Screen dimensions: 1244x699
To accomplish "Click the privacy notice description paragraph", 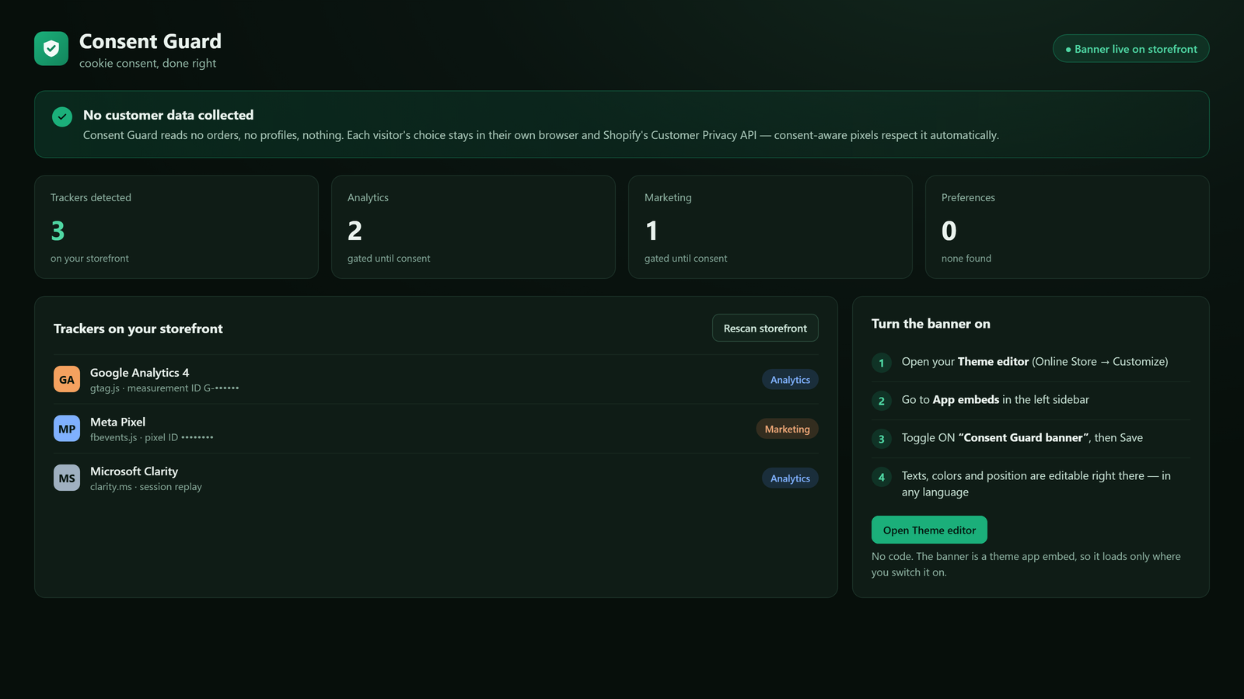I will tap(541, 135).
